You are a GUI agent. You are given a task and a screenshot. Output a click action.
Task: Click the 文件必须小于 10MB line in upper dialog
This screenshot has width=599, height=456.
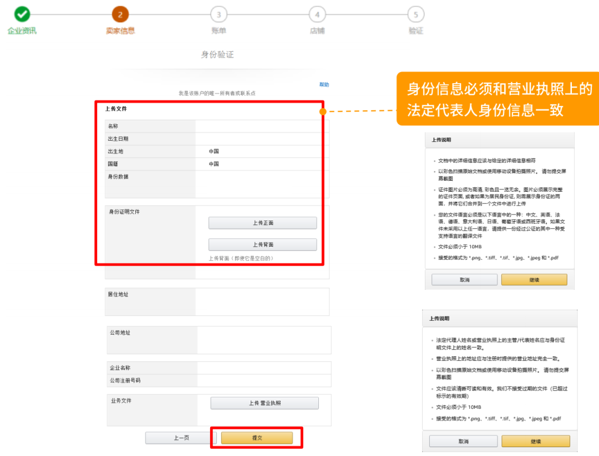pos(460,247)
